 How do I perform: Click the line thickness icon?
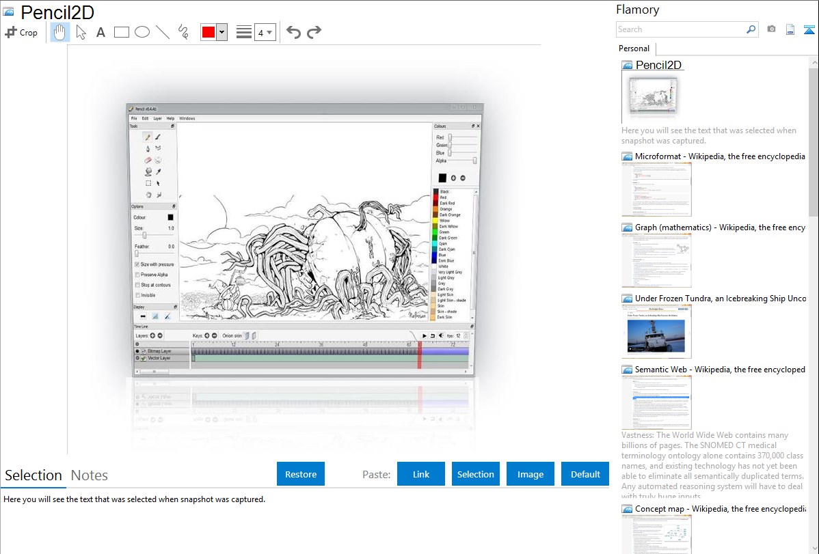point(243,32)
